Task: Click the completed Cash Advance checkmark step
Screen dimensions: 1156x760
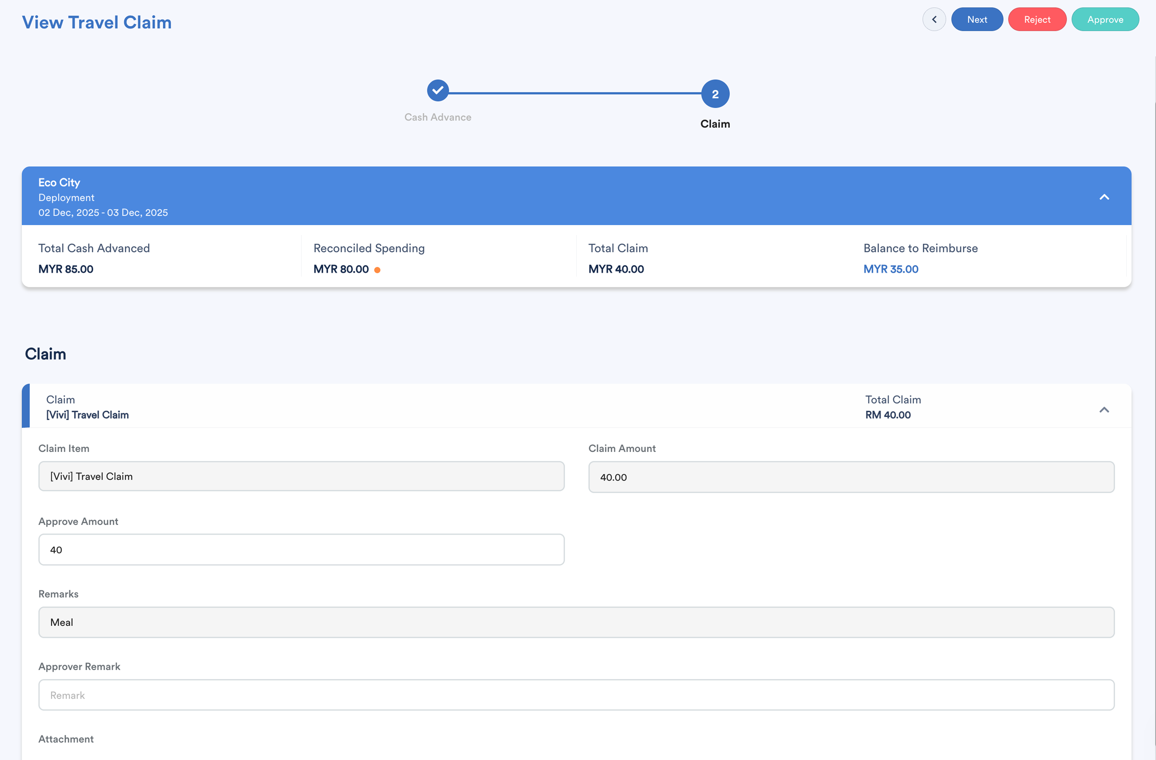Action: tap(438, 90)
